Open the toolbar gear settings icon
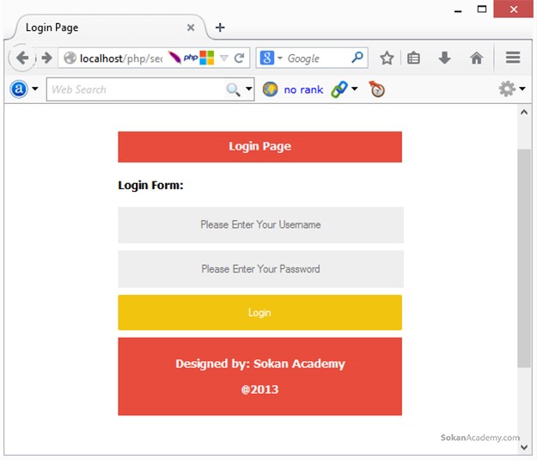 pos(507,89)
